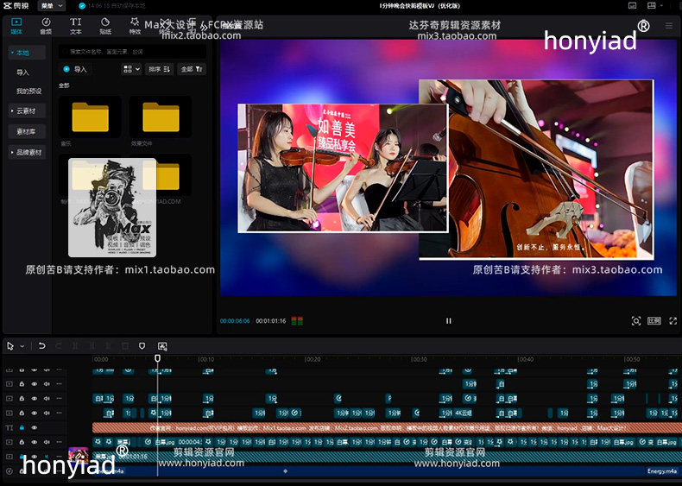The height and width of the screenshot is (486, 682).
Task: Click the audio level meter icon
Action: [x=297, y=321]
